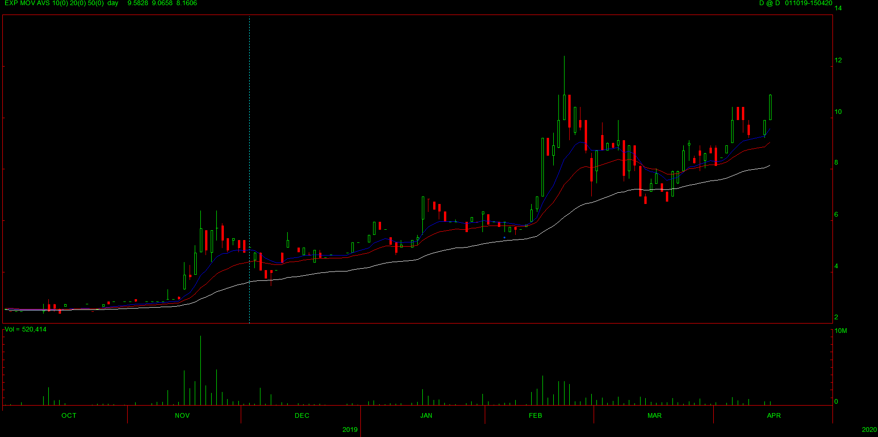Click the APR month label on time axis
This screenshot has width=878, height=437.
[x=774, y=415]
